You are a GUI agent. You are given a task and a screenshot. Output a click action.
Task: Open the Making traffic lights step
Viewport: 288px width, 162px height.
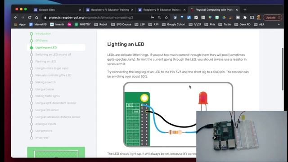(47, 96)
